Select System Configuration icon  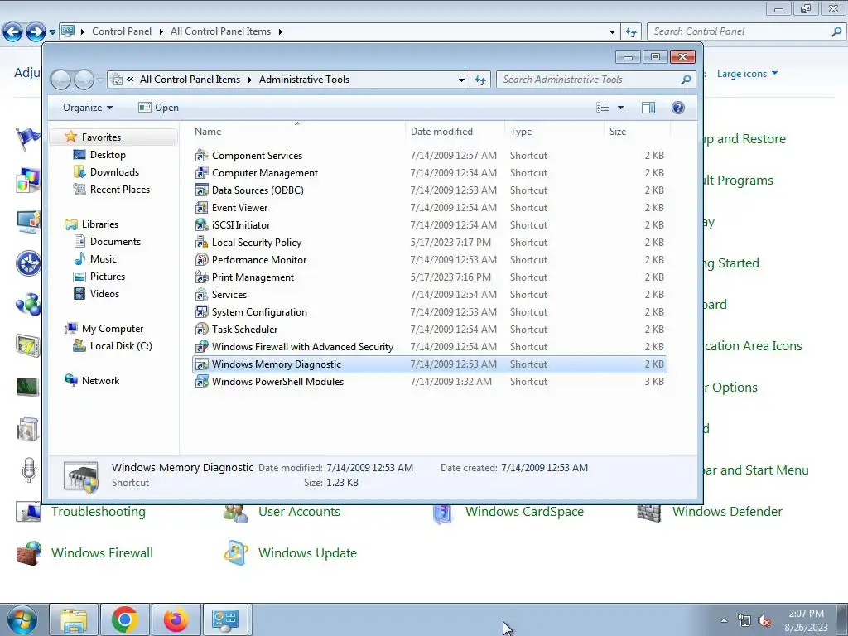[x=202, y=312]
